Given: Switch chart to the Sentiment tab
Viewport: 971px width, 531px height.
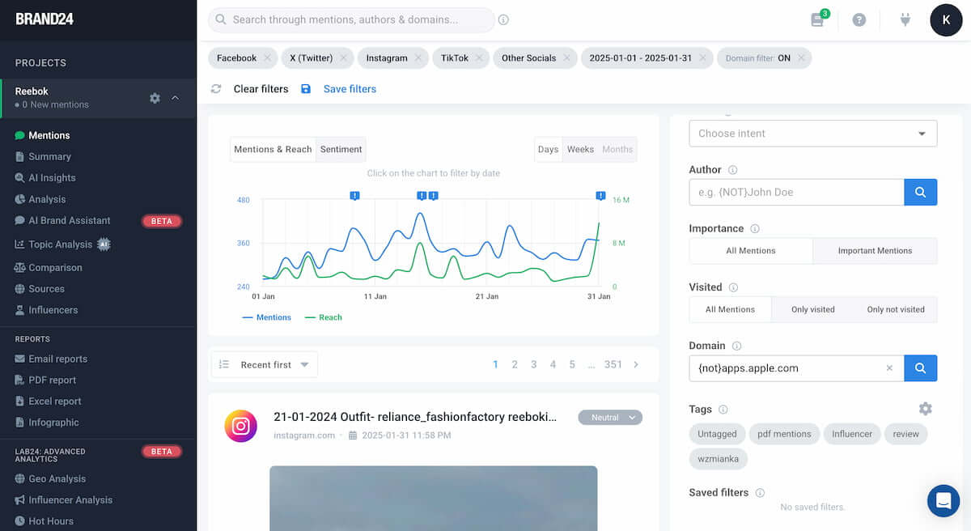Looking at the screenshot, I should tap(341, 149).
